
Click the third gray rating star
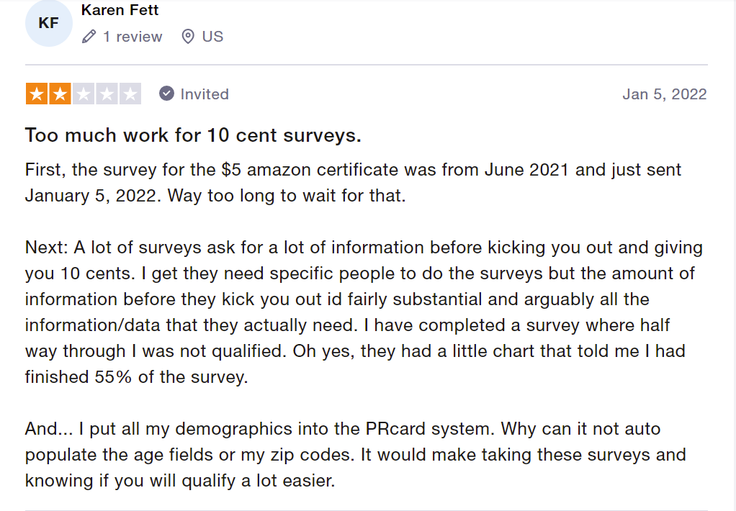[84, 94]
